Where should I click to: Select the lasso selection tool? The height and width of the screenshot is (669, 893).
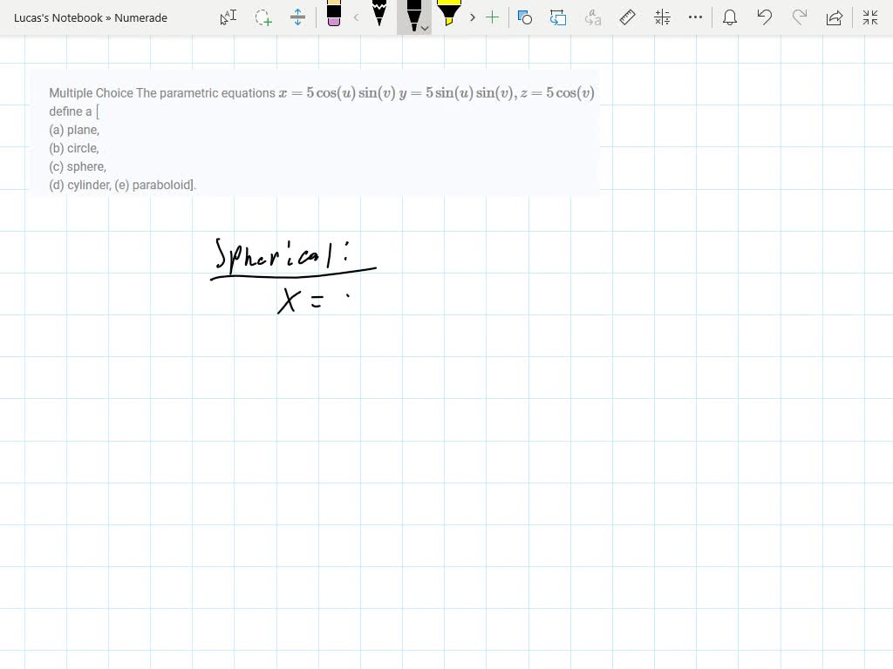(x=263, y=17)
